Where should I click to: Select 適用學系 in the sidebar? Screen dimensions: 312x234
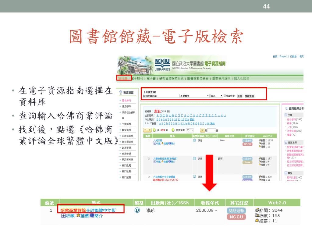pyautogui.click(x=126, y=106)
